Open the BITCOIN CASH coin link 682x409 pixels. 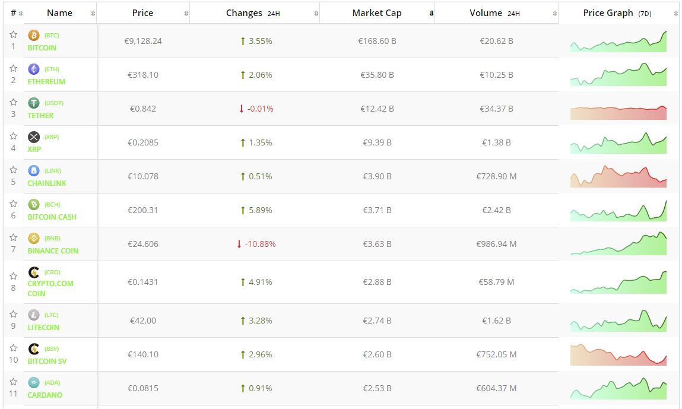(x=52, y=217)
